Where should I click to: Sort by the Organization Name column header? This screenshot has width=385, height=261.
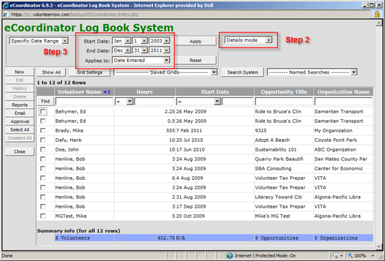tap(343, 92)
